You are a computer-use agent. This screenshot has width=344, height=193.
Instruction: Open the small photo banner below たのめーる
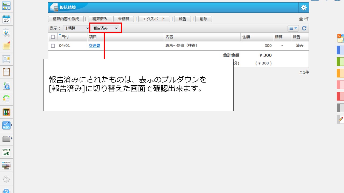click(6, 165)
